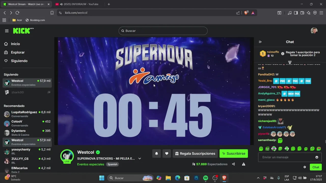
Task: Bookmark this page
Action: click(52, 13)
